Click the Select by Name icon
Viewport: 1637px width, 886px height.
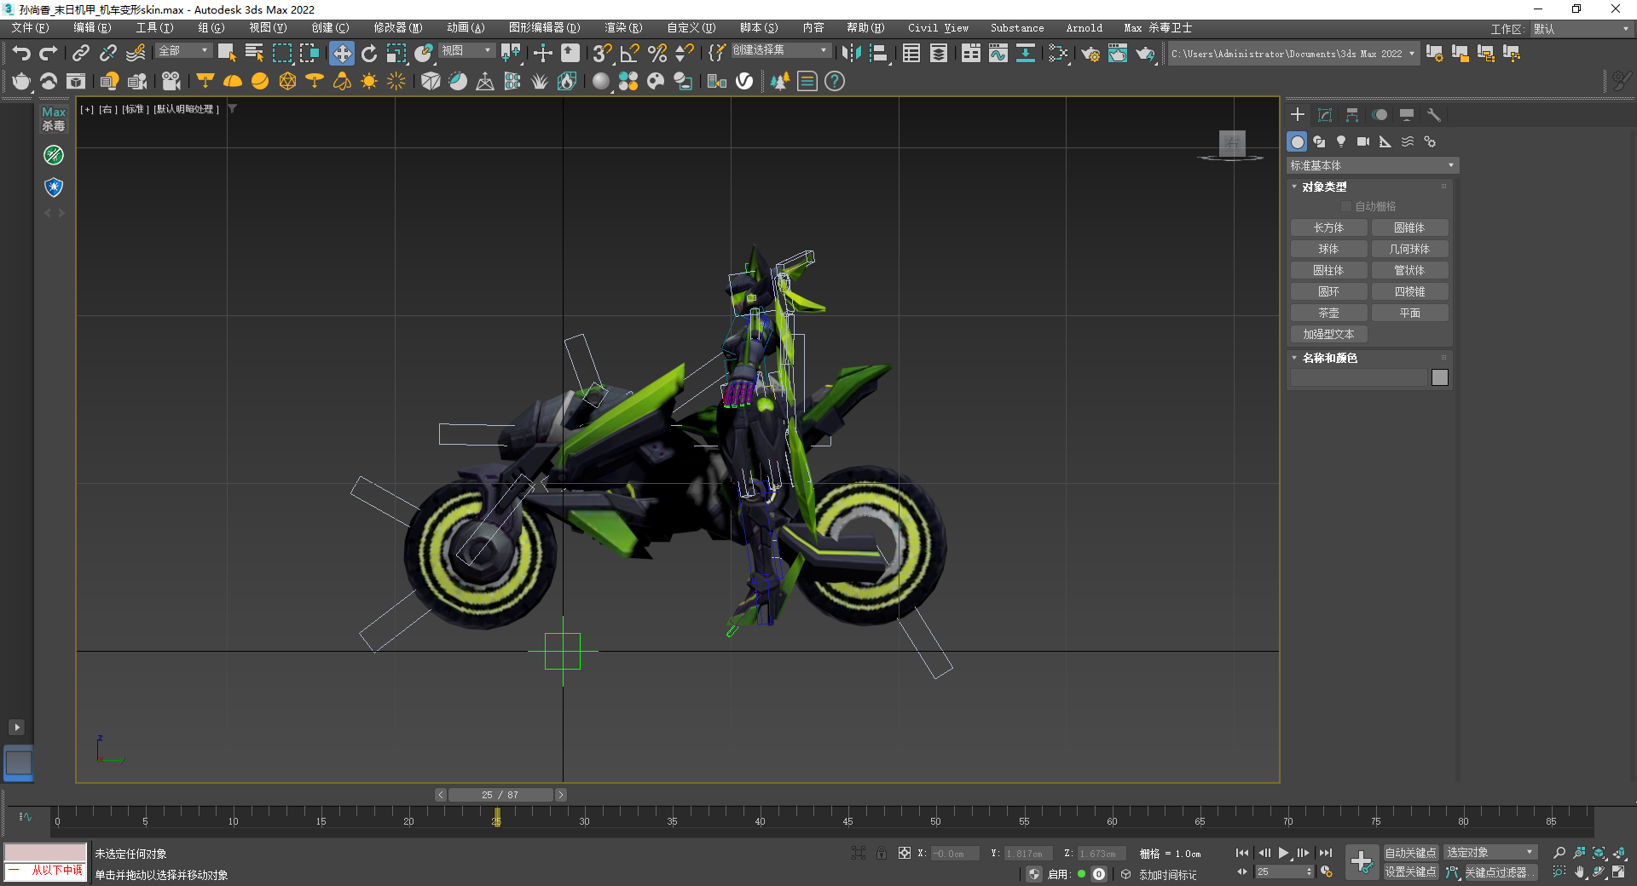[x=254, y=54]
